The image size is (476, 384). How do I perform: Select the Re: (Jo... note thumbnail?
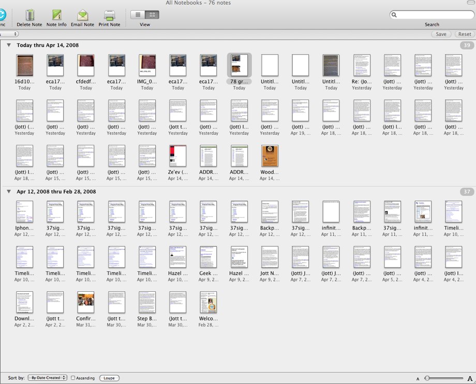tap(362, 65)
